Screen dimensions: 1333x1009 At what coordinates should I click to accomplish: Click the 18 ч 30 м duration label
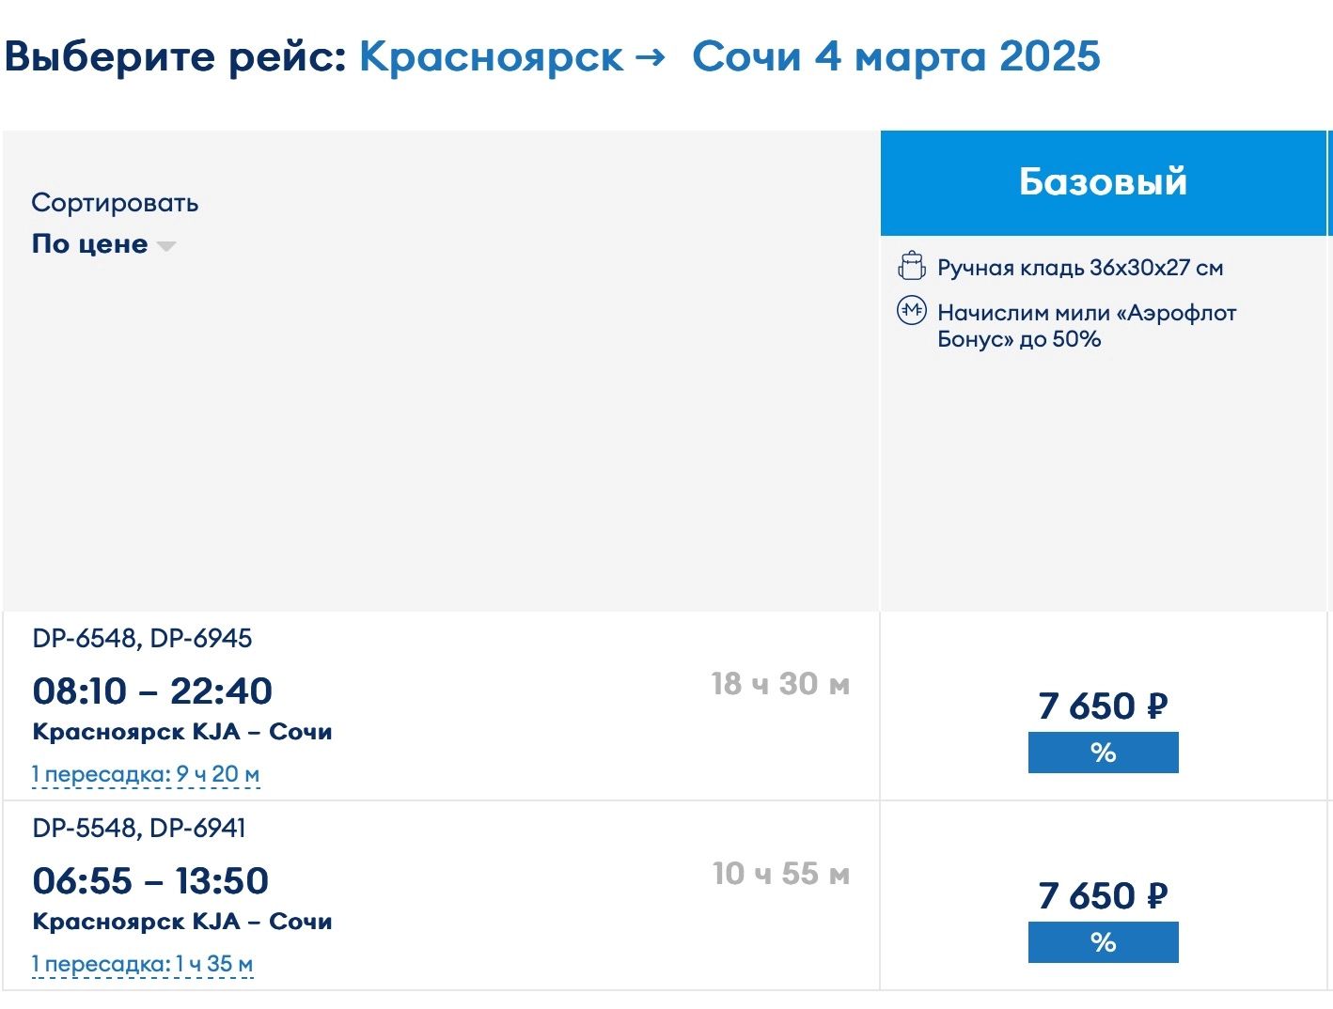pyautogui.click(x=780, y=684)
